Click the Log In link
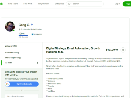Screen dimensions: 131x98 click(117, 4)
